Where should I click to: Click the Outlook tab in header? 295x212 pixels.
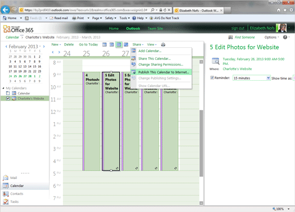[x=133, y=28]
